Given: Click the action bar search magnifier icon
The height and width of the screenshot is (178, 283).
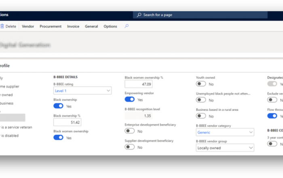Looking at the screenshot, I should (x=127, y=26).
